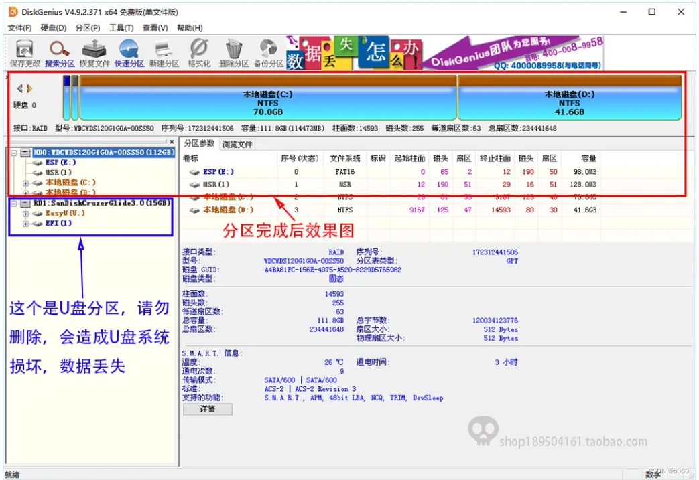Go to next disk with right arrow

pyautogui.click(x=29, y=88)
